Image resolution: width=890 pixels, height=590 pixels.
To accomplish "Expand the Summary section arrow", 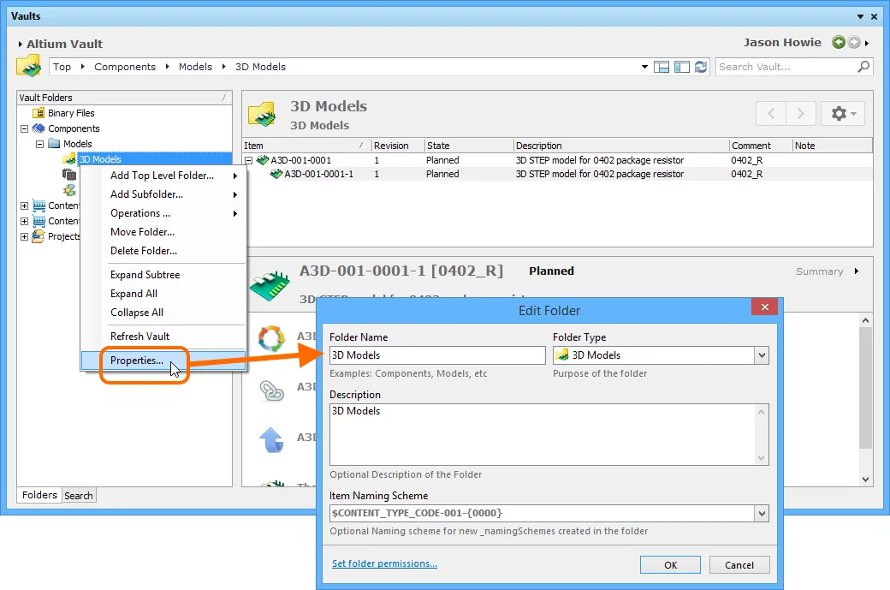I will (x=857, y=271).
